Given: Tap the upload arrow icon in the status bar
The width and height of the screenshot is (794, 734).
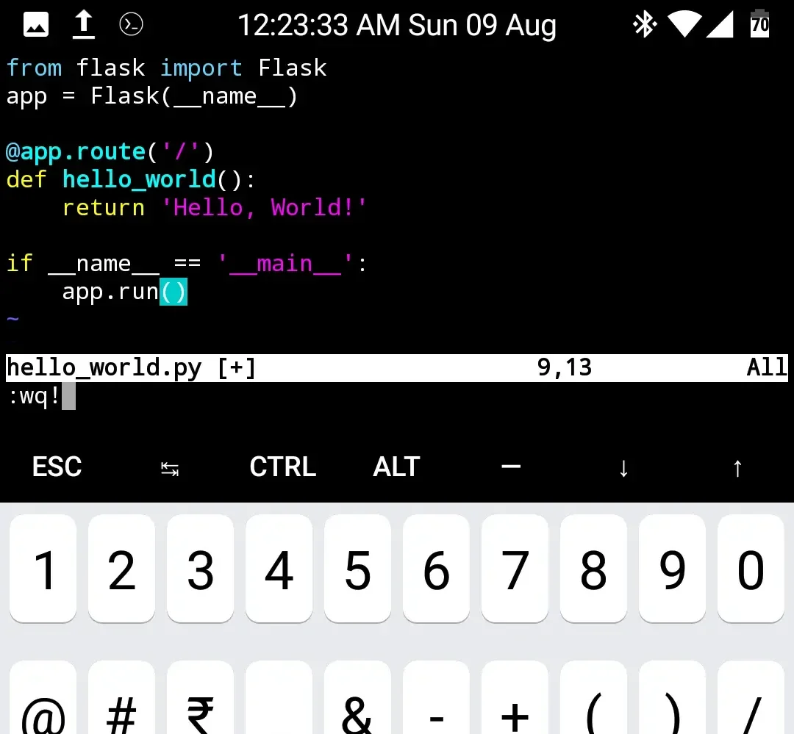Looking at the screenshot, I should [83, 24].
